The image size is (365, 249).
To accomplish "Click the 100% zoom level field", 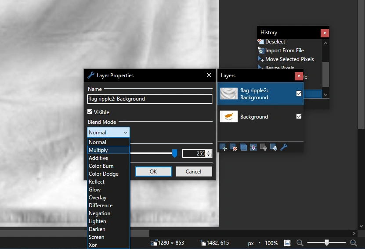I will point(271,243).
